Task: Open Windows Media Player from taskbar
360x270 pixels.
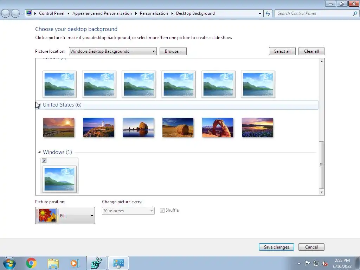Action: coord(75,263)
